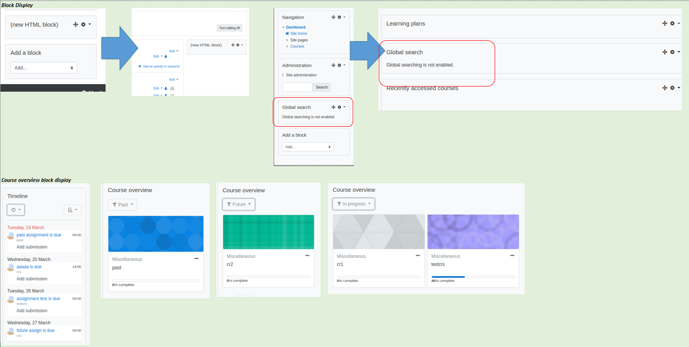Open gear menu of Global search below Learning plans

[x=675, y=52]
